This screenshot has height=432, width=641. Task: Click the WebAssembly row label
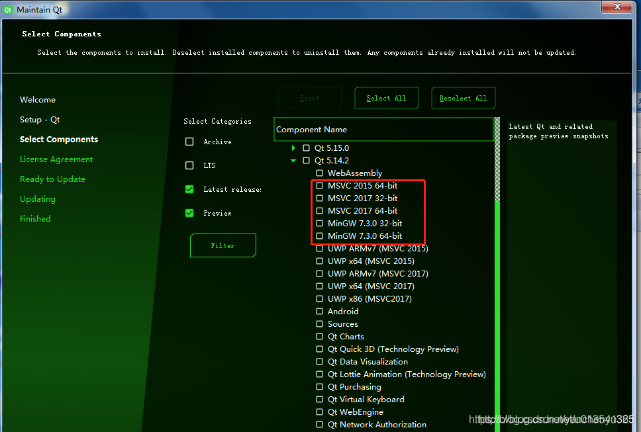(x=355, y=173)
